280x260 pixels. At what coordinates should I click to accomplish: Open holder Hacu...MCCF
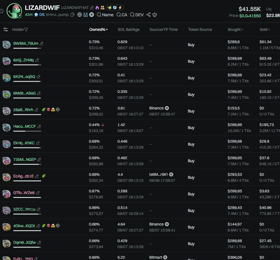[x=25, y=127]
